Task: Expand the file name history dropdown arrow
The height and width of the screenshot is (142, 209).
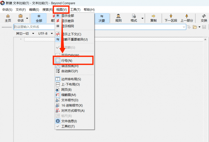Action: 184,27
